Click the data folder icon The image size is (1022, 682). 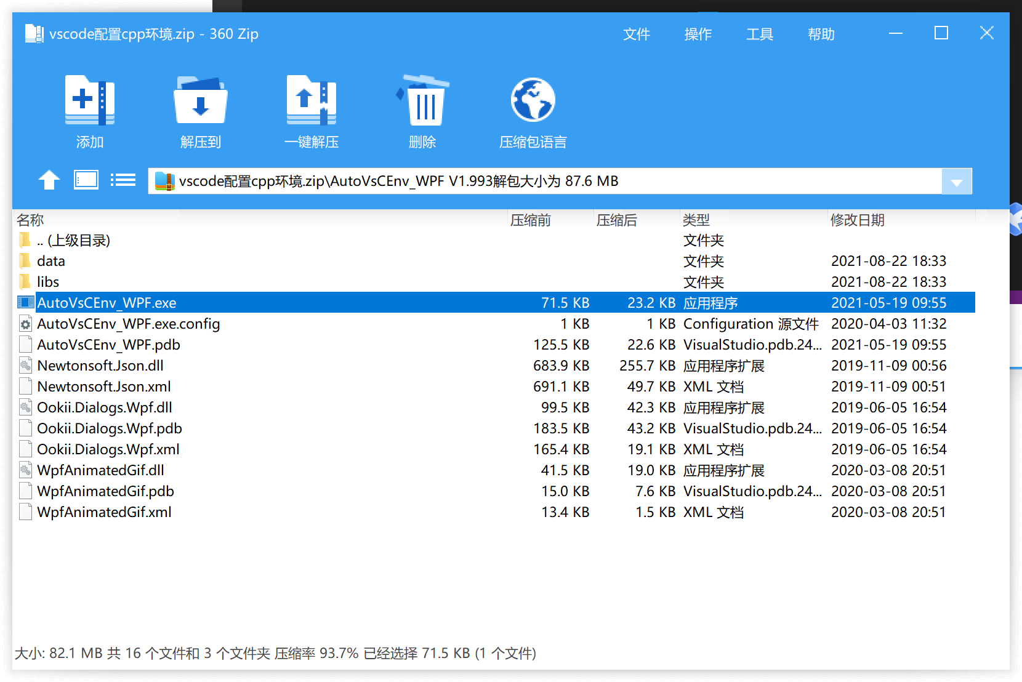(x=25, y=261)
